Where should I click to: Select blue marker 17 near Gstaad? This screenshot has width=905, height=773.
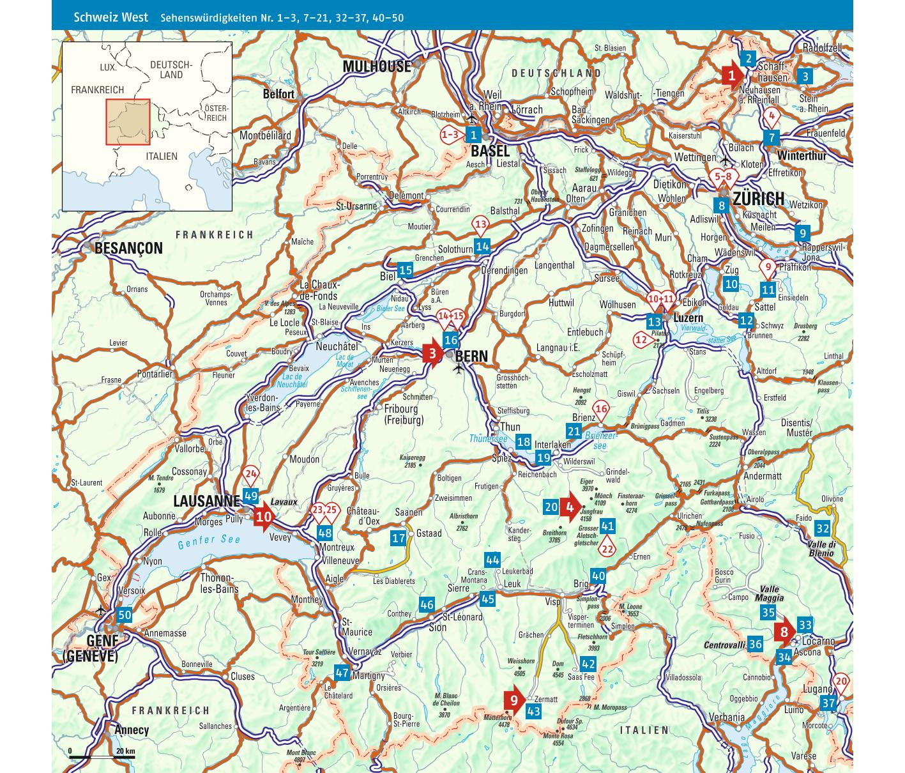pyautogui.click(x=399, y=538)
